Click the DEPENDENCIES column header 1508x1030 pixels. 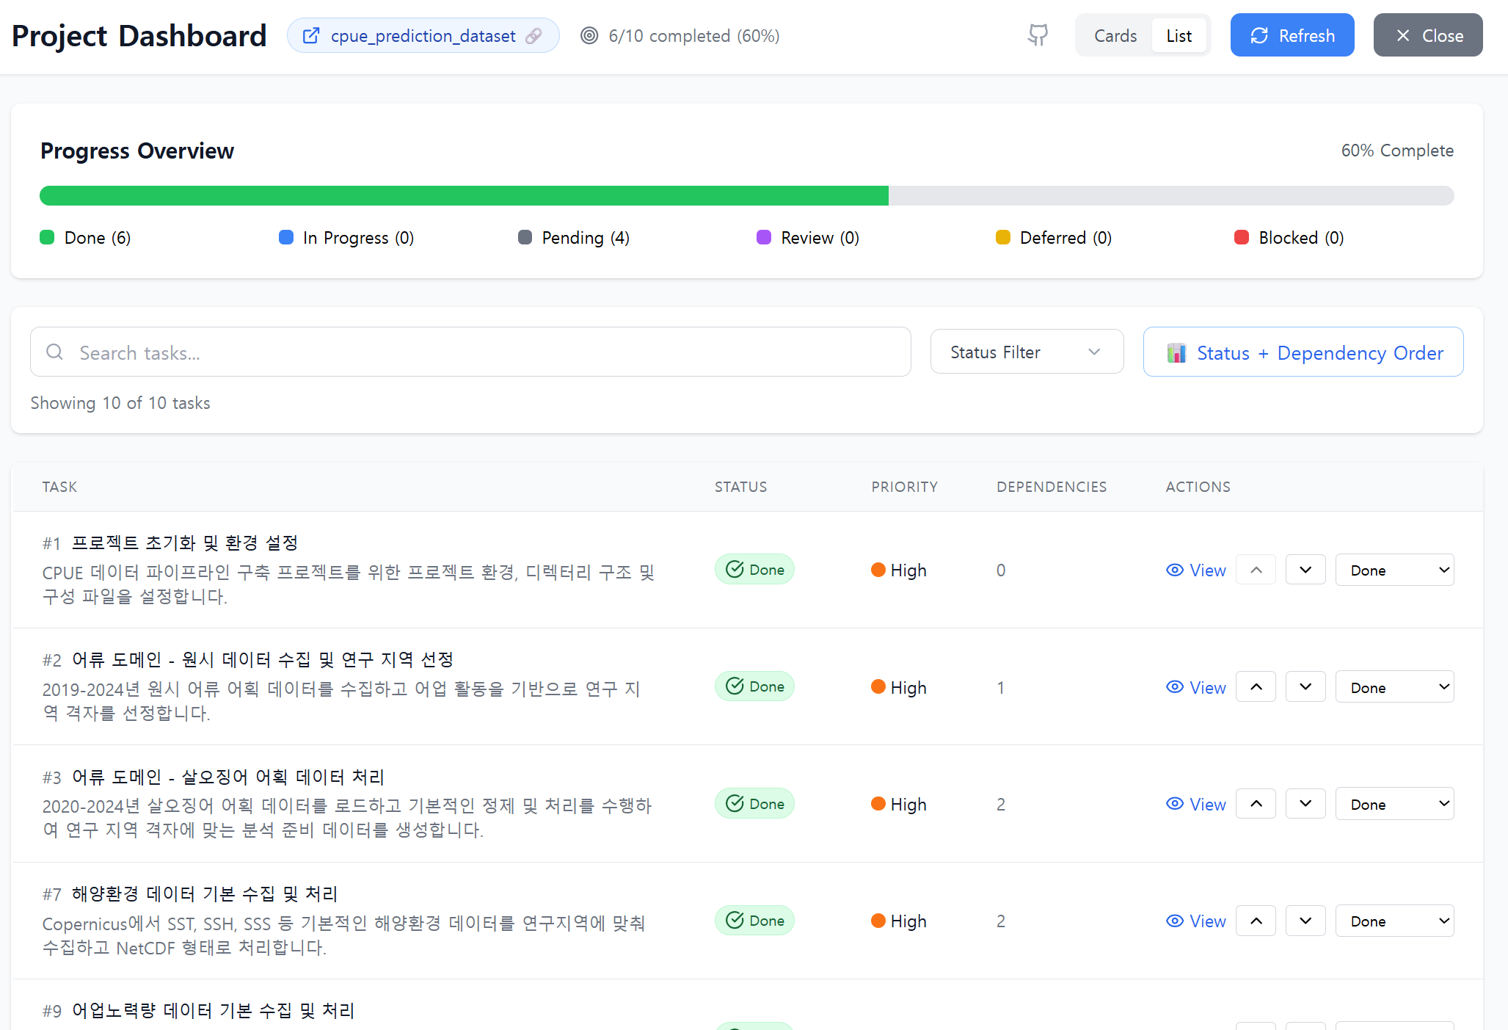coord(1052,487)
